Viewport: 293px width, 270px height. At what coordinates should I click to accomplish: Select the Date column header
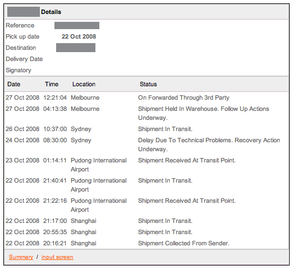[x=13, y=84]
